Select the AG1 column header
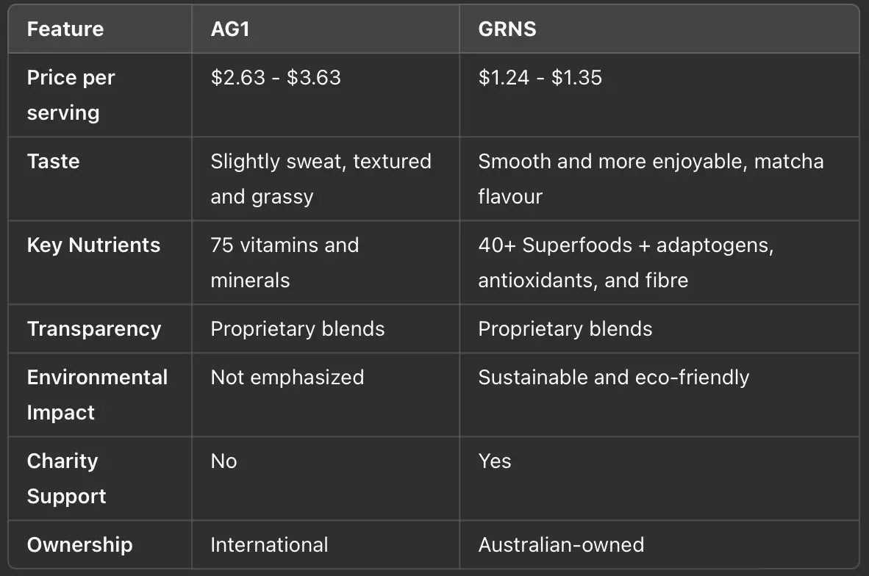The width and height of the screenshot is (869, 576). point(232,29)
